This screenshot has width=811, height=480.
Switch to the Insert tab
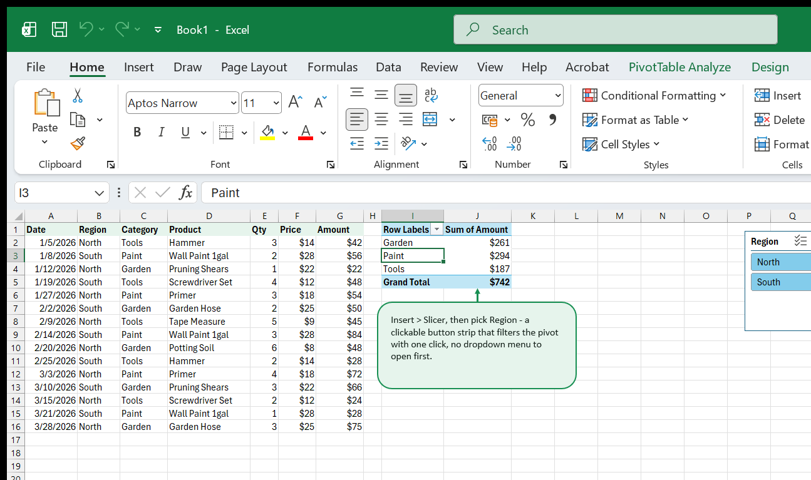pos(139,67)
